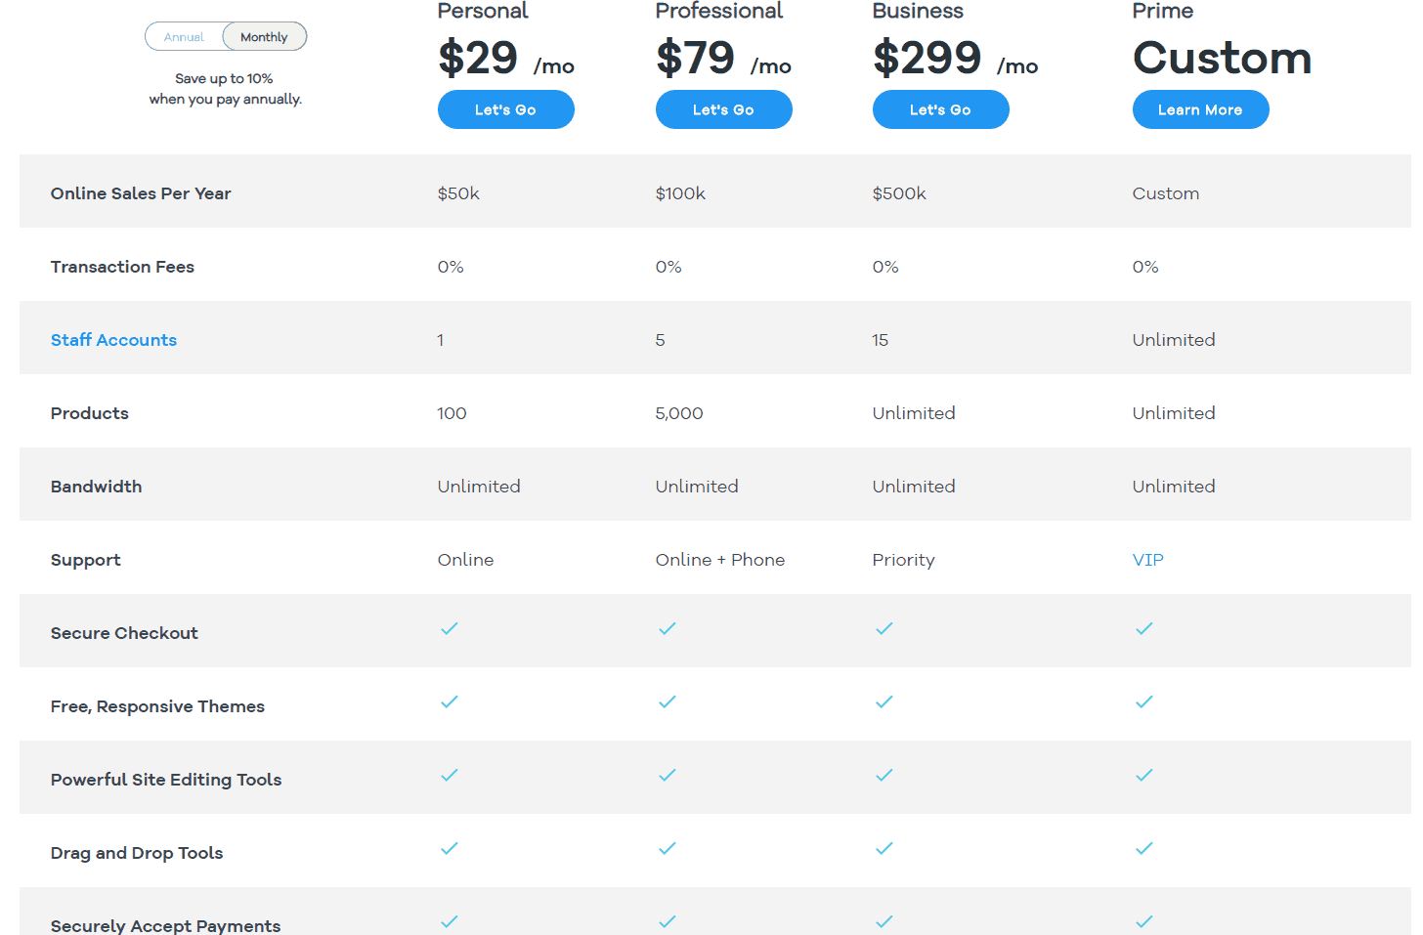Click the Securely Accept Payments checkmark under Business
1423x935 pixels.
point(884,921)
